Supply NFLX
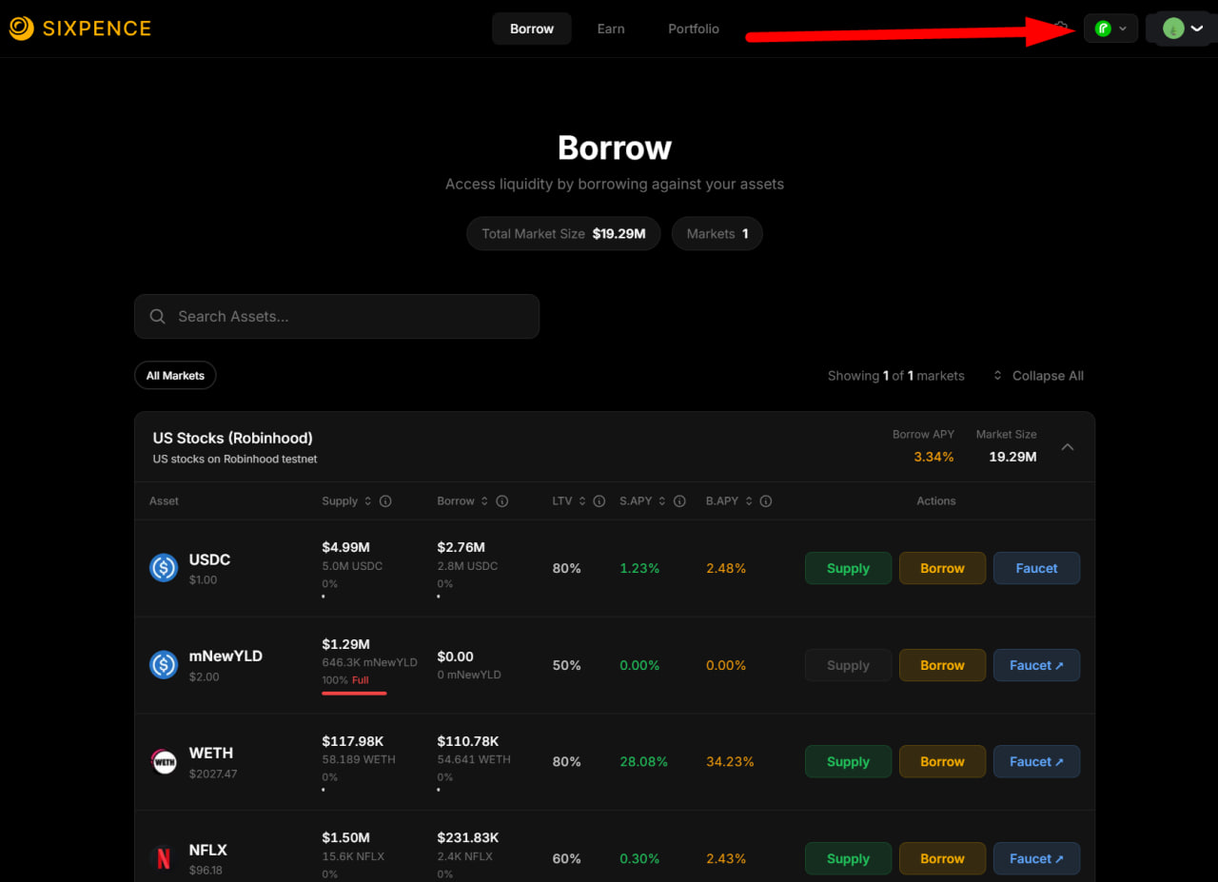Viewport: 1218px width, 882px height. coord(848,858)
